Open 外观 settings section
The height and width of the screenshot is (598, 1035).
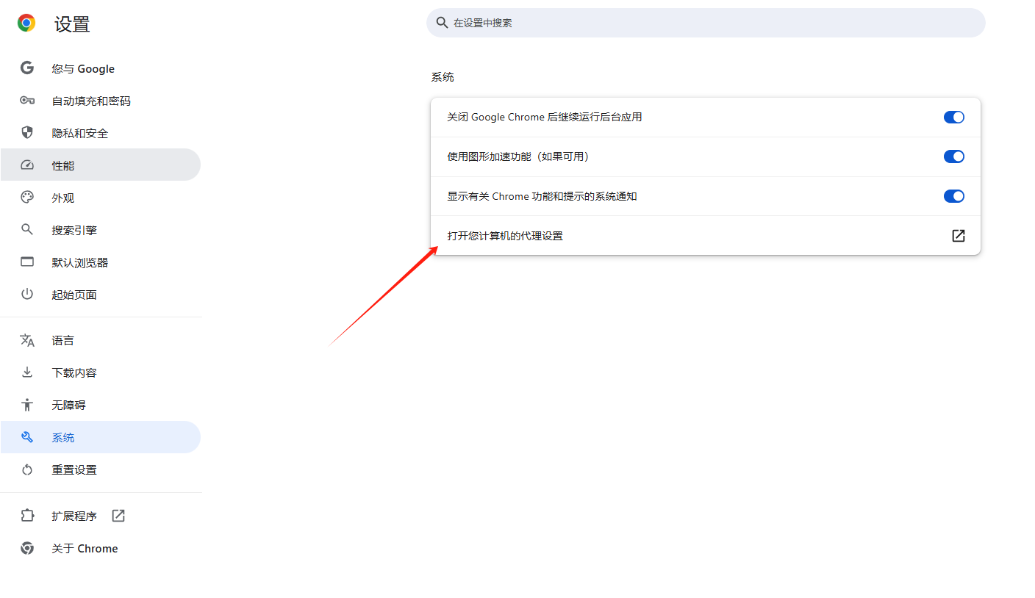pos(100,198)
